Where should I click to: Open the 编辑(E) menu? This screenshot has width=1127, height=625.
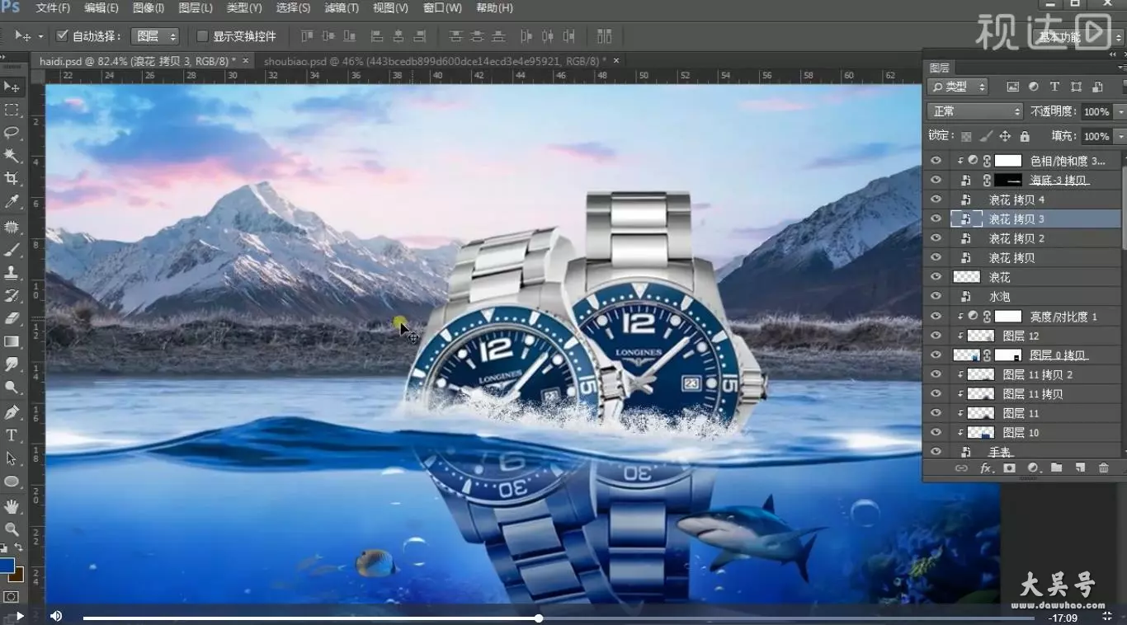pos(101,8)
